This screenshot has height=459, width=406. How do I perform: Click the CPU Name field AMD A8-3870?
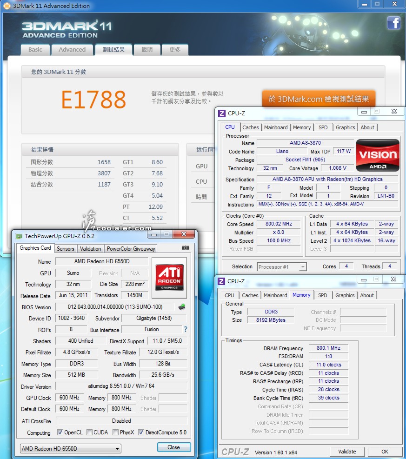[305, 143]
